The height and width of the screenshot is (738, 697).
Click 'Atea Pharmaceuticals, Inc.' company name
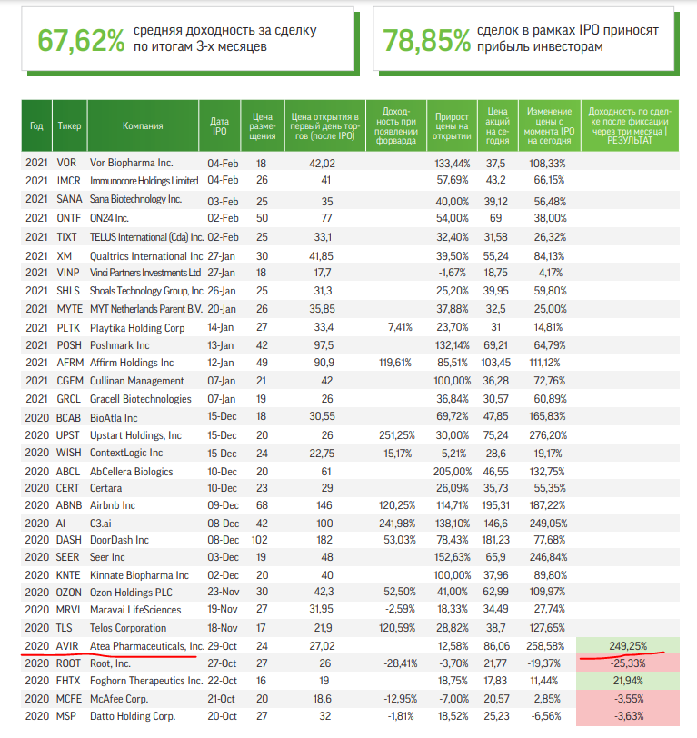tap(147, 646)
